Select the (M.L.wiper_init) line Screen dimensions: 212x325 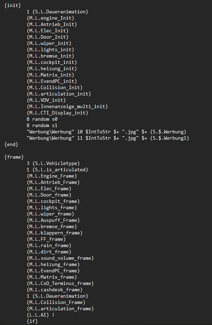pos(49,43)
